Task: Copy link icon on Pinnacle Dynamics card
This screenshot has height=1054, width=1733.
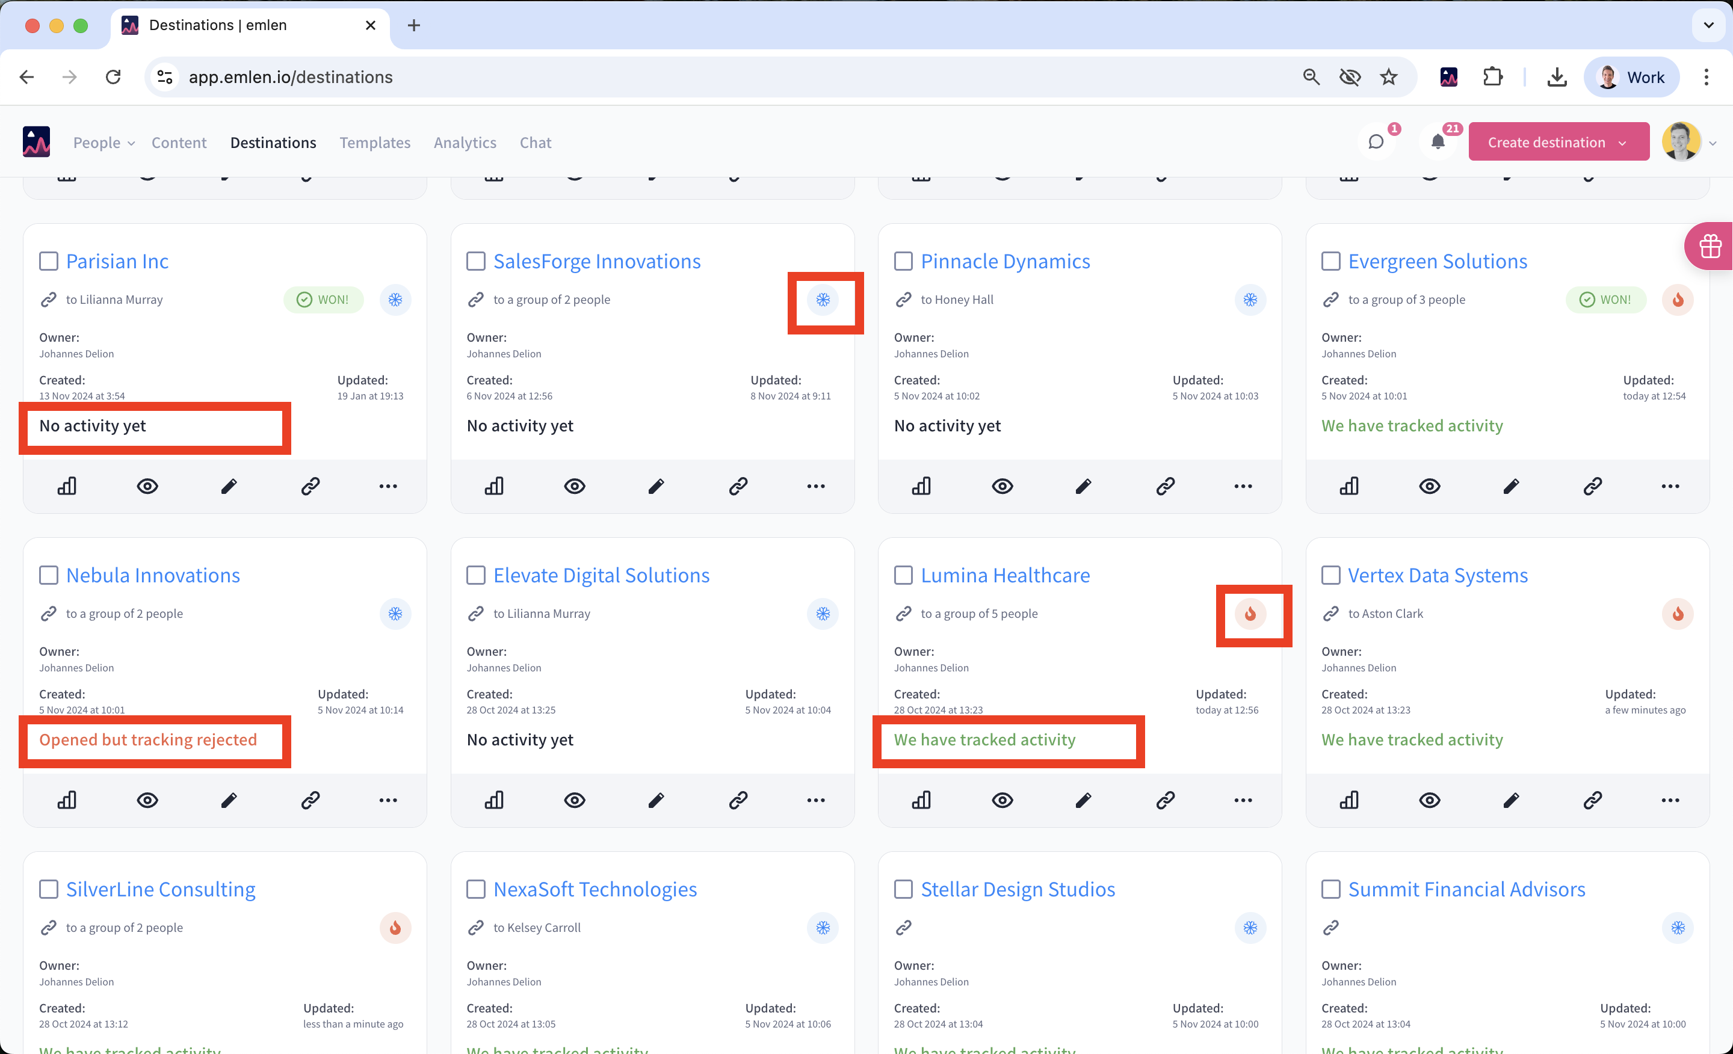Action: coord(1165,486)
